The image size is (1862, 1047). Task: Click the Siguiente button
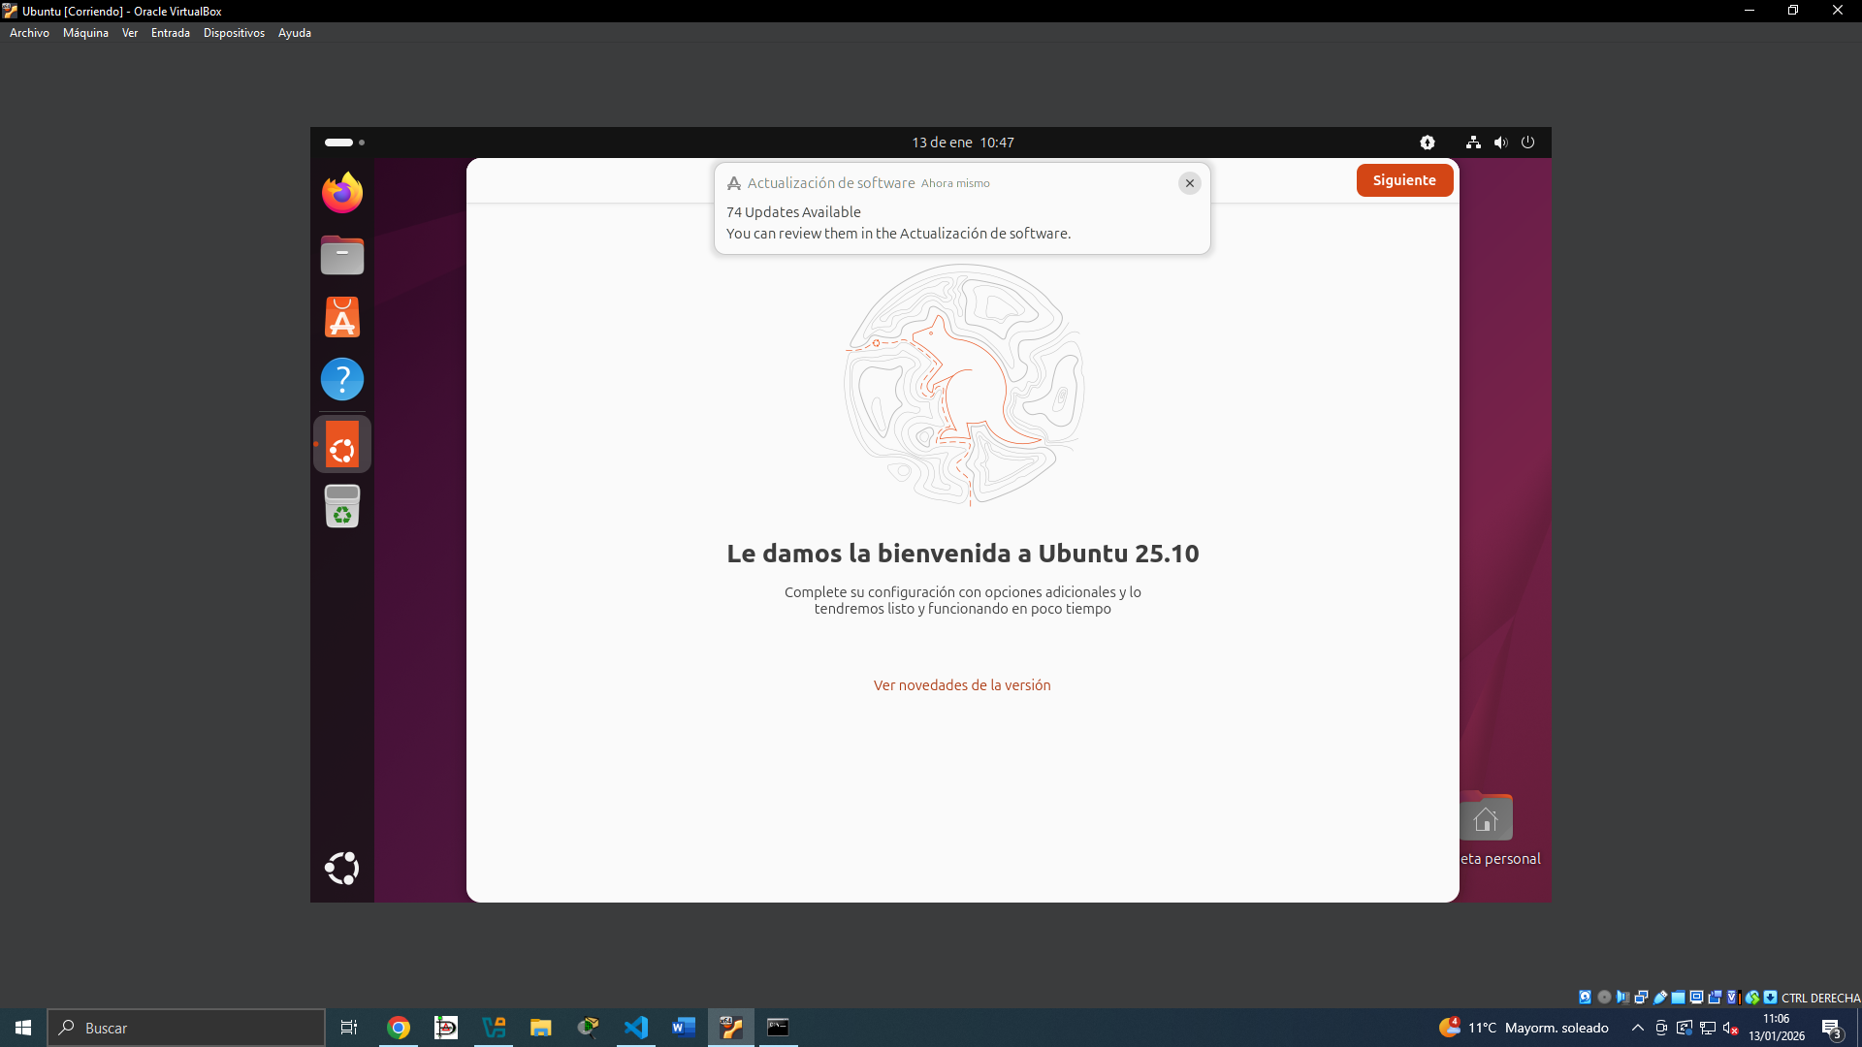click(x=1404, y=180)
